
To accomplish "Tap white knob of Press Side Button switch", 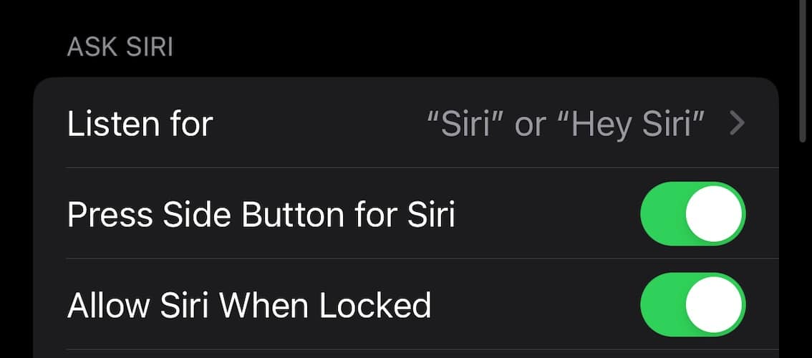I will point(713,214).
